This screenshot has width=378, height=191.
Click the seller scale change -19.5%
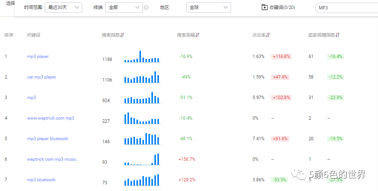point(336,139)
